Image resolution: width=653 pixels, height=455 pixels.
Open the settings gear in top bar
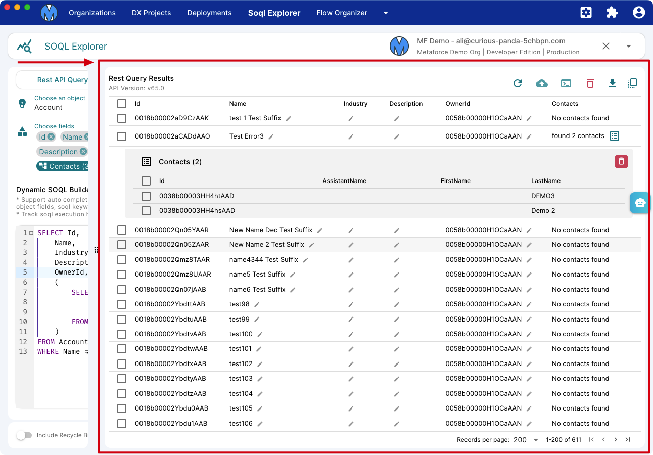point(586,13)
